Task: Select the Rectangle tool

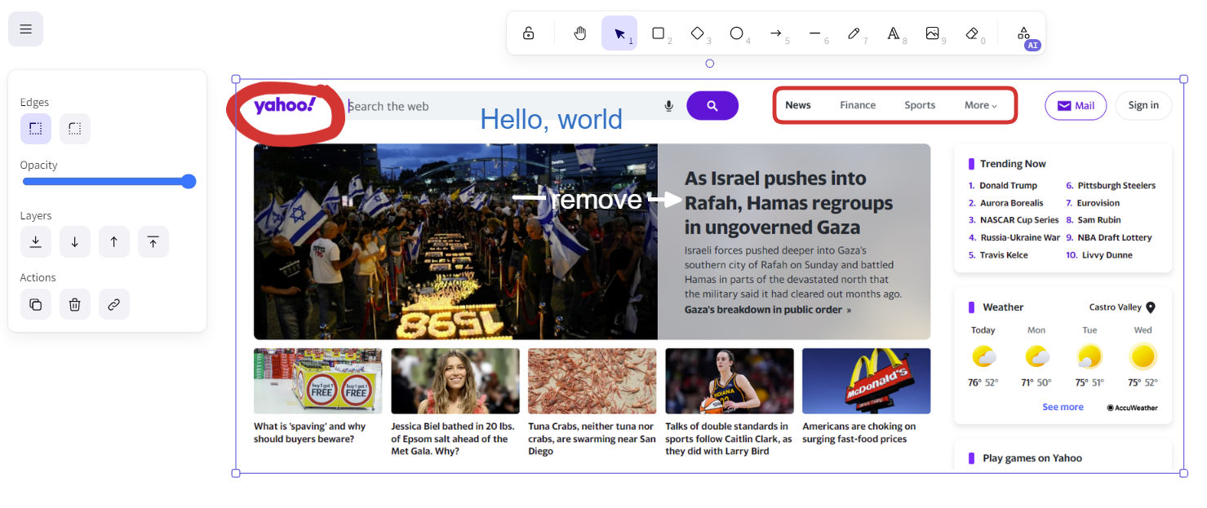Action: click(659, 33)
